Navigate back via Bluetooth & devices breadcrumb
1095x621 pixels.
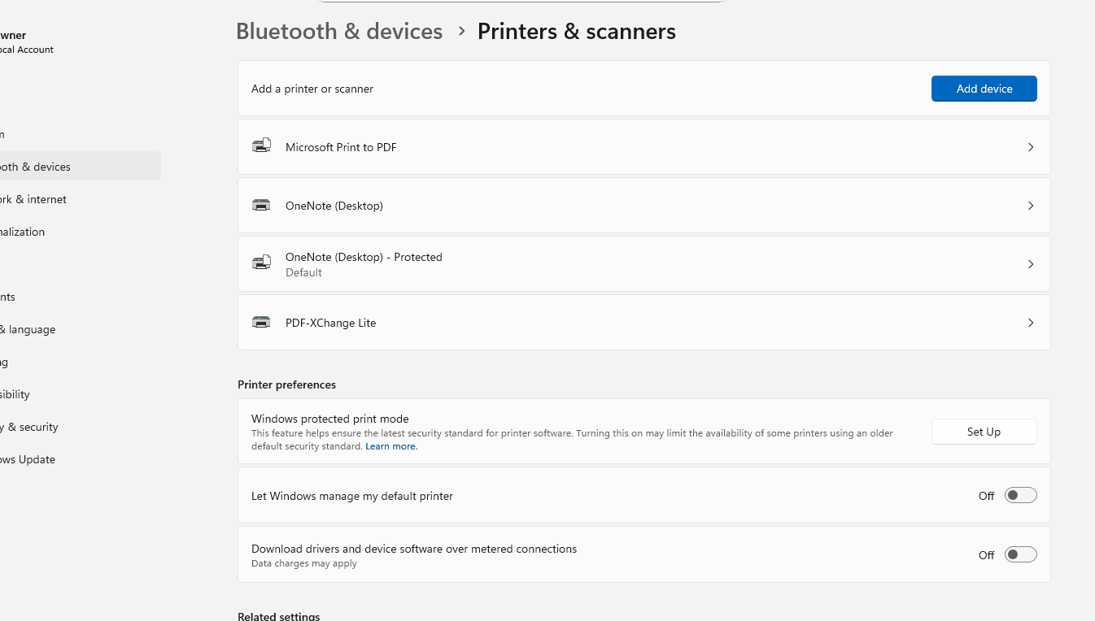point(339,32)
